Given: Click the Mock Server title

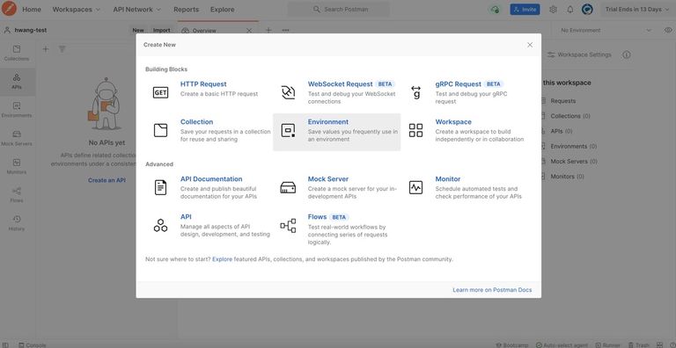Looking at the screenshot, I should (x=328, y=178).
